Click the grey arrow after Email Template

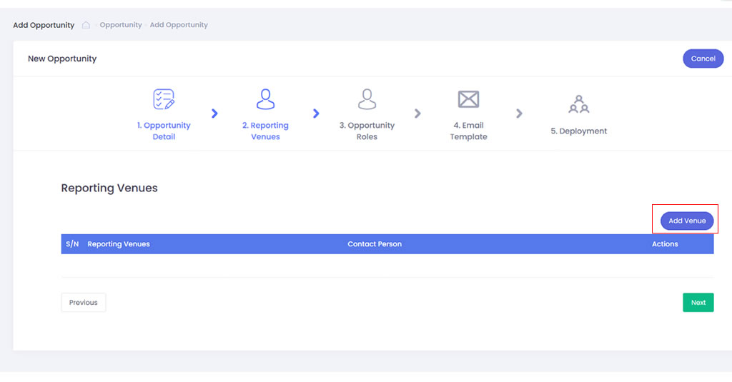click(x=519, y=114)
